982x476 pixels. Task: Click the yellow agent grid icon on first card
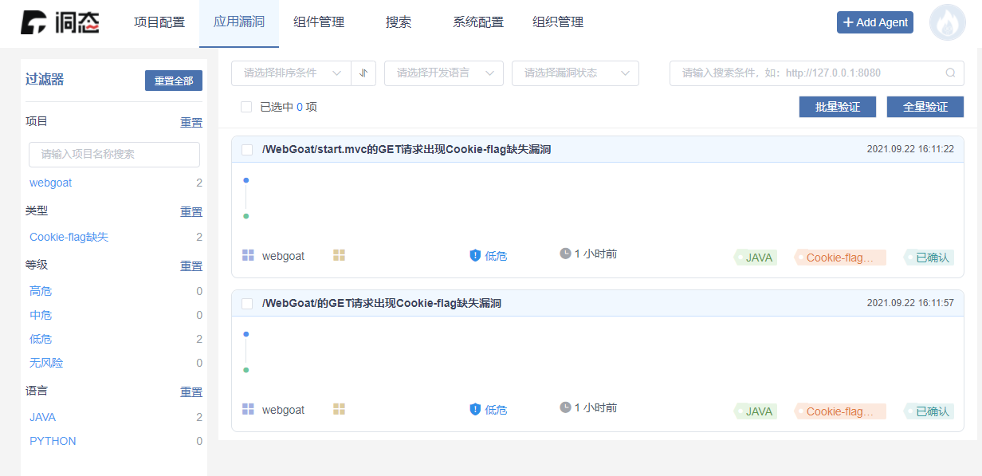pos(338,255)
